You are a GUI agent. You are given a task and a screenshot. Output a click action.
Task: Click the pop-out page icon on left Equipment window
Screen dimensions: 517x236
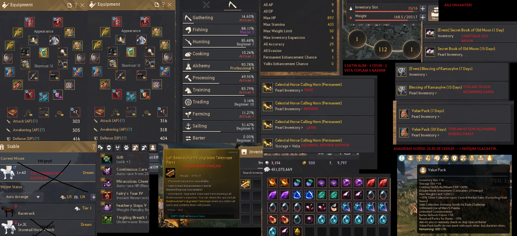[x=69, y=5]
